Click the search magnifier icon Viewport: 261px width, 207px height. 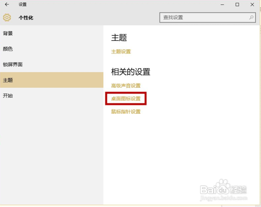[x=251, y=17]
